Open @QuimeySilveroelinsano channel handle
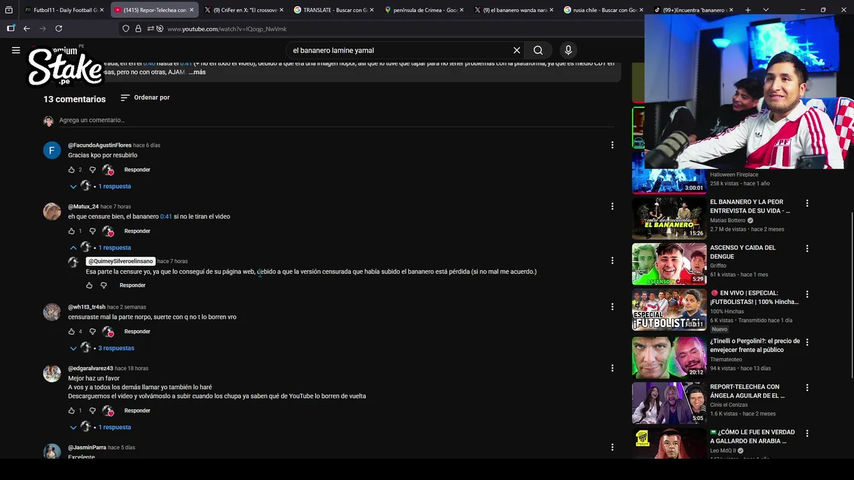The height and width of the screenshot is (480, 854). [x=121, y=261]
